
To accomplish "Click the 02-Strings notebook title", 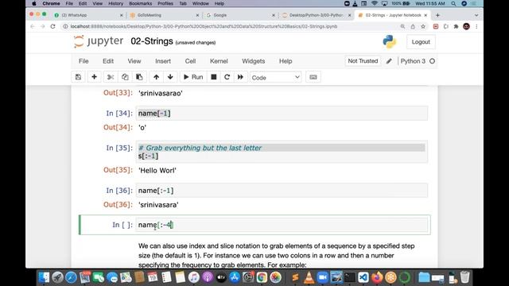I will click(152, 41).
